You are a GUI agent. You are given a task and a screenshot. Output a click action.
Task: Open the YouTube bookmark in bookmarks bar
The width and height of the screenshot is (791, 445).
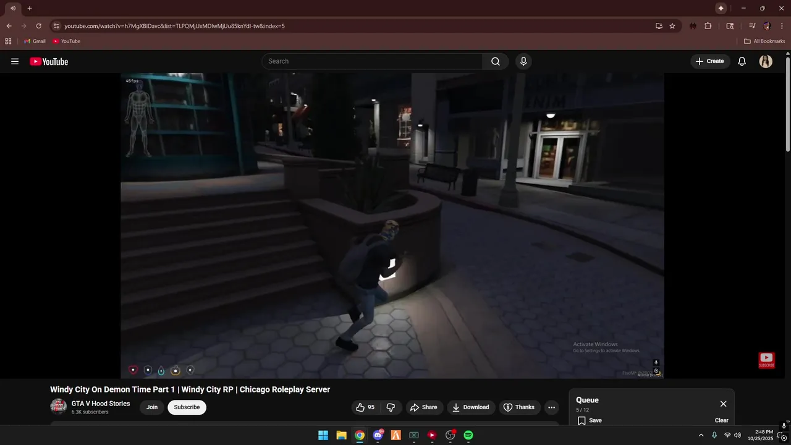(x=67, y=41)
